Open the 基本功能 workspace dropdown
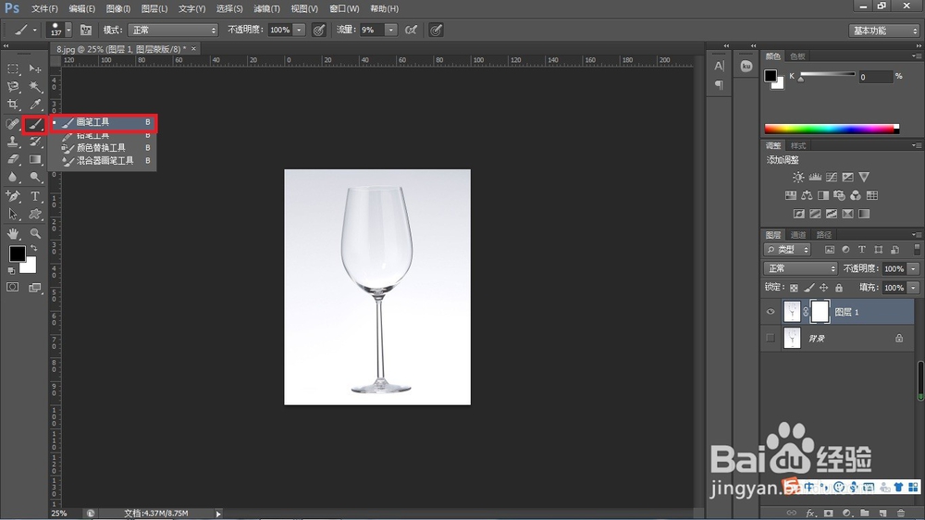This screenshot has height=520, width=925. point(884,31)
